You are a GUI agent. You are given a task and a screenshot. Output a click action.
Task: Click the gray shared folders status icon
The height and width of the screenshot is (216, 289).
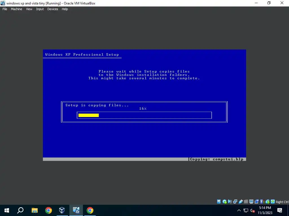[246, 202]
